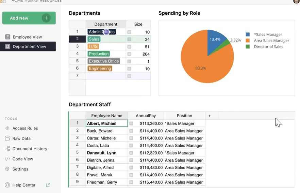Open record card icon for Buck, Edward
300x193 pixels.
pos(131,131)
